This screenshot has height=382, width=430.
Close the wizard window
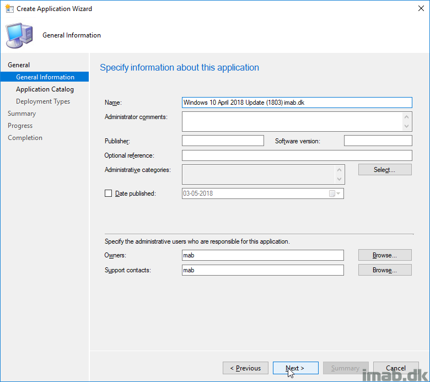[421, 8]
